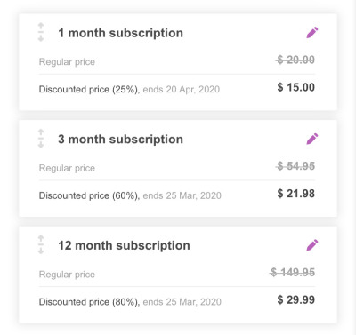This screenshot has width=356, height=335.
Task: Click the $ 21.98 discounted price
Action: pos(295,194)
